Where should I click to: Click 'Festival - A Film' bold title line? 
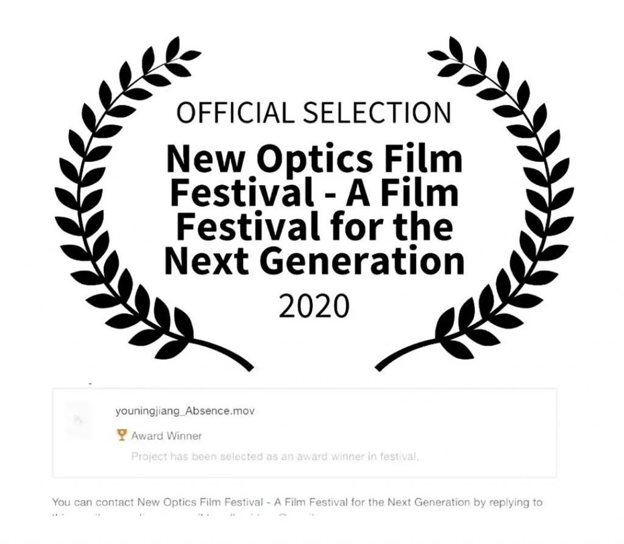(x=314, y=193)
